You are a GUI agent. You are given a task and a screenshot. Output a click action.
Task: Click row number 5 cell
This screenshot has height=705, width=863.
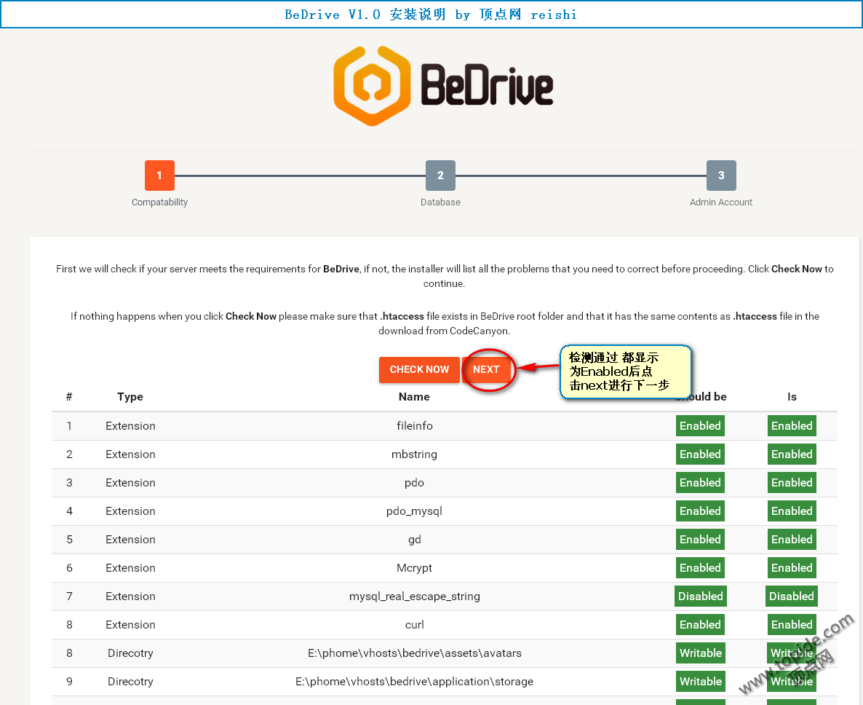click(x=69, y=540)
